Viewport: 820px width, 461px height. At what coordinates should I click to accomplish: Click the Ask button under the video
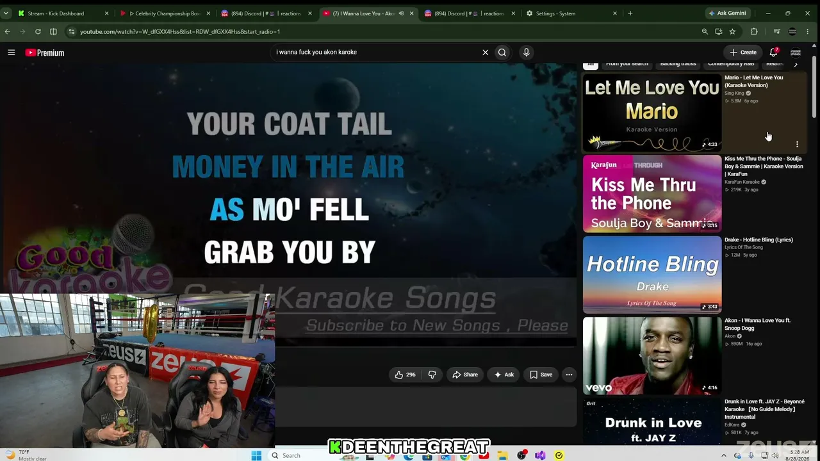coord(504,375)
